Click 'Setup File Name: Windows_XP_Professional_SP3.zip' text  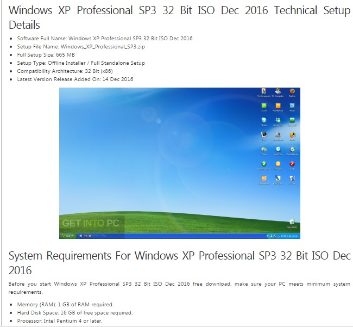pyautogui.click(x=81, y=47)
